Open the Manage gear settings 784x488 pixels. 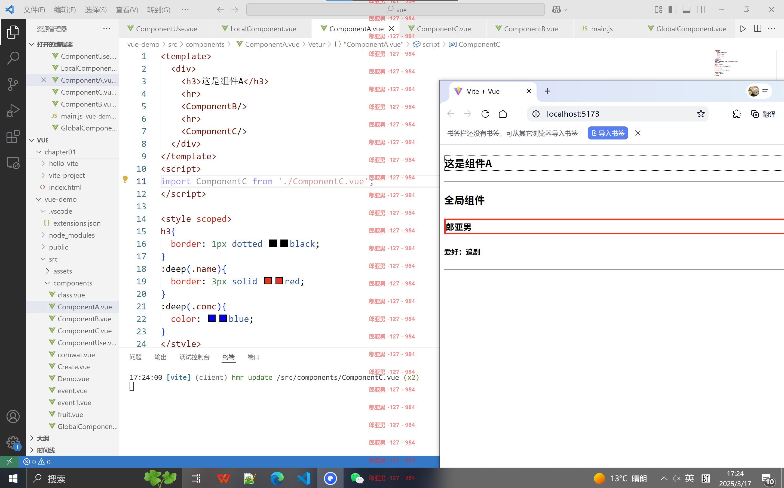[x=13, y=443]
